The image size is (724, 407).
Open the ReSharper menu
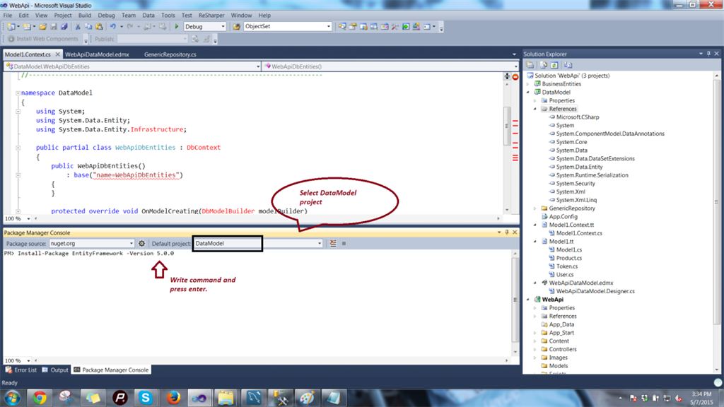click(211, 16)
